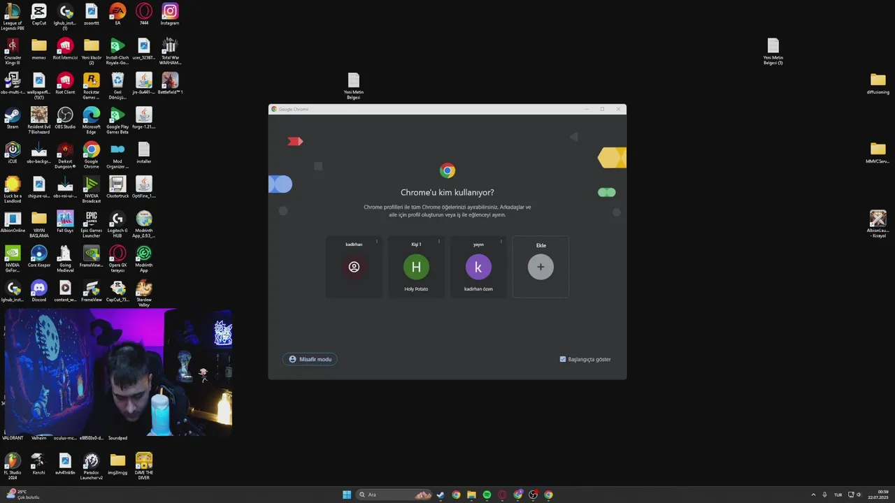Toggle the Başlangıçta göster checkbox
The image size is (895, 503).
click(x=563, y=359)
